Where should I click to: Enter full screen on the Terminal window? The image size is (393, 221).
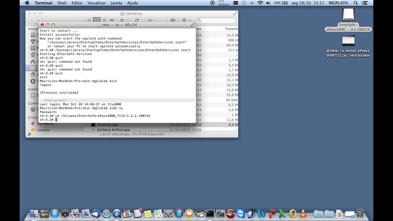[x=193, y=25]
